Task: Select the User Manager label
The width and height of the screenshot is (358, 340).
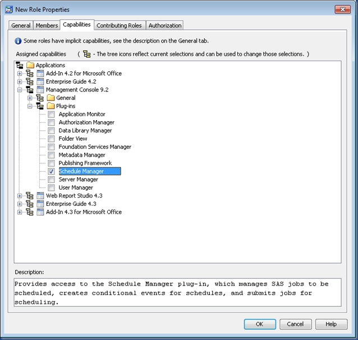Action: 76,188
